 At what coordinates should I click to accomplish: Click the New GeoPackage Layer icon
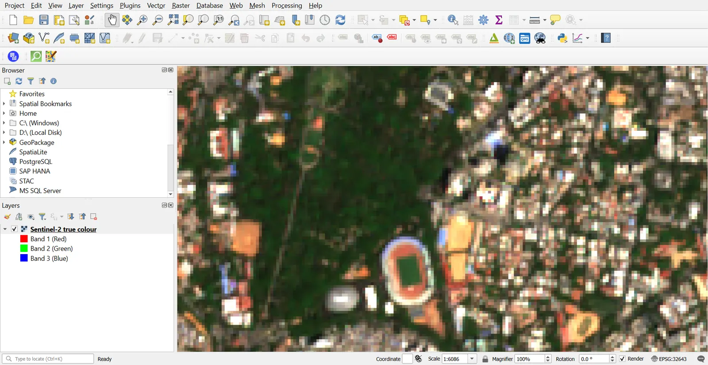tap(29, 38)
